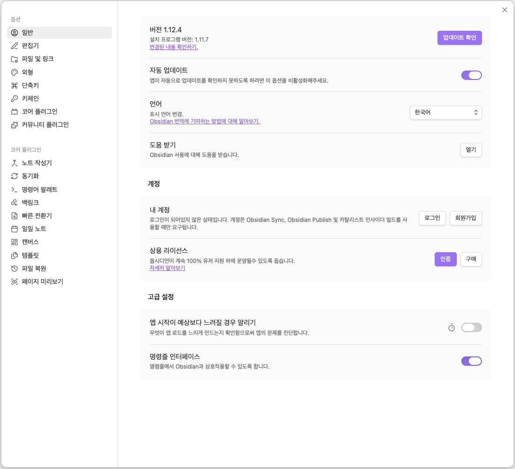Disable the 자동 업데이트 toggle
Viewport: 515px width, 469px height.
click(x=471, y=75)
